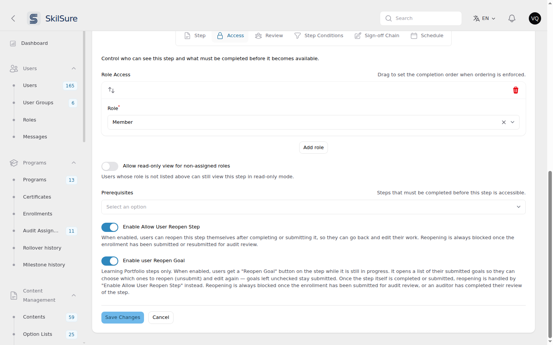The width and height of the screenshot is (553, 345).
Task: Collapse the Programs sidebar section
Action: pyautogui.click(x=74, y=163)
